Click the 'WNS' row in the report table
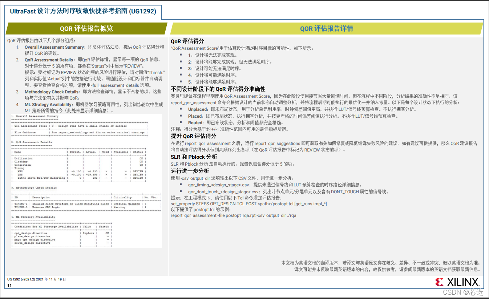Image resolution: width=489 pixels, height=299 pixels. 80,171
